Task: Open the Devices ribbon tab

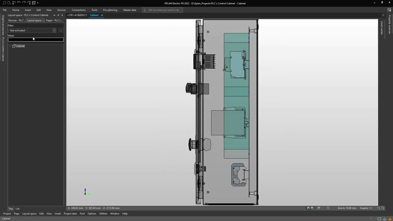Action: click(61, 10)
